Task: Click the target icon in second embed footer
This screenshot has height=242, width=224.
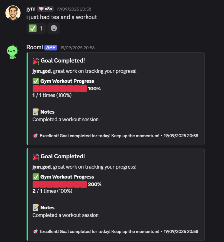Action: 35,231
